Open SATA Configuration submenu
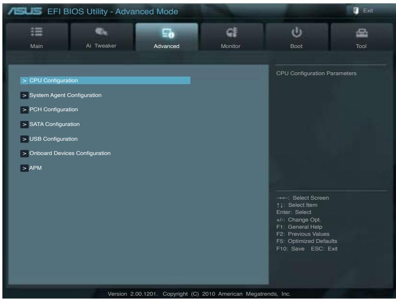Viewport: 396px width, 299px height. tap(55, 124)
